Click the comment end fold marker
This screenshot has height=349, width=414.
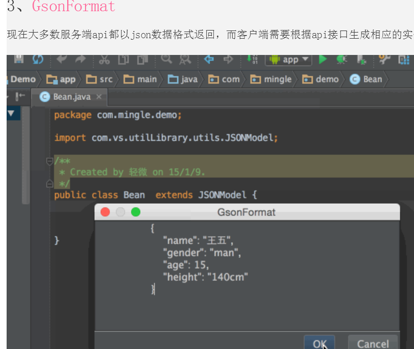pyautogui.click(x=49, y=184)
